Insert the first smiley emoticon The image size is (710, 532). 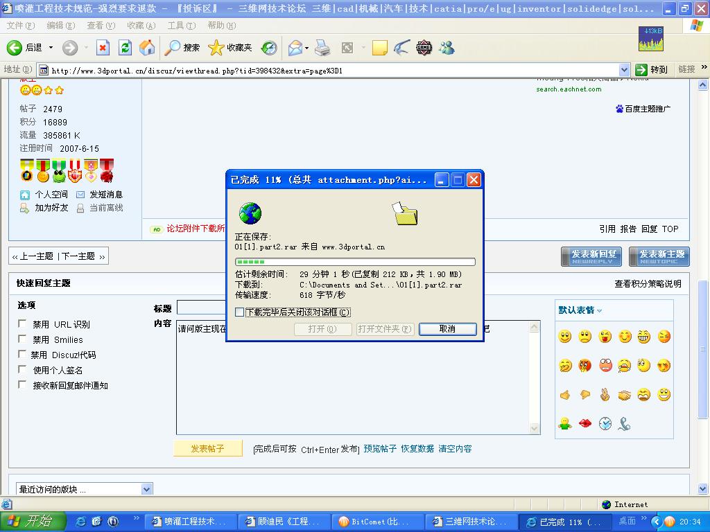tap(564, 337)
